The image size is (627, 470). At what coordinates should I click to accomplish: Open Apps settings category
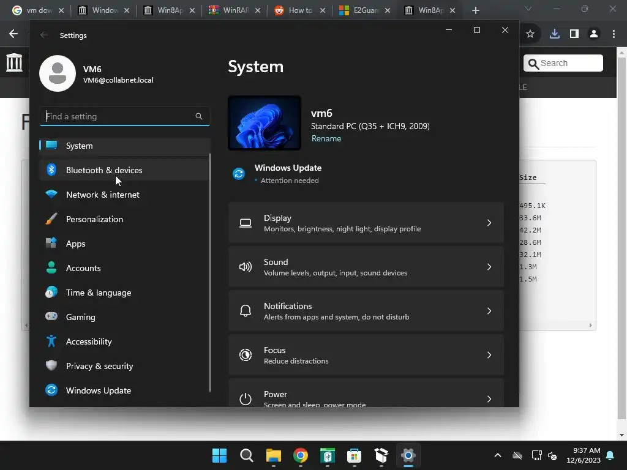coord(124,244)
